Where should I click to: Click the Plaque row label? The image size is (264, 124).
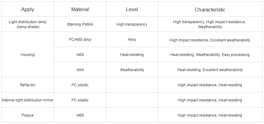[x=28, y=115]
